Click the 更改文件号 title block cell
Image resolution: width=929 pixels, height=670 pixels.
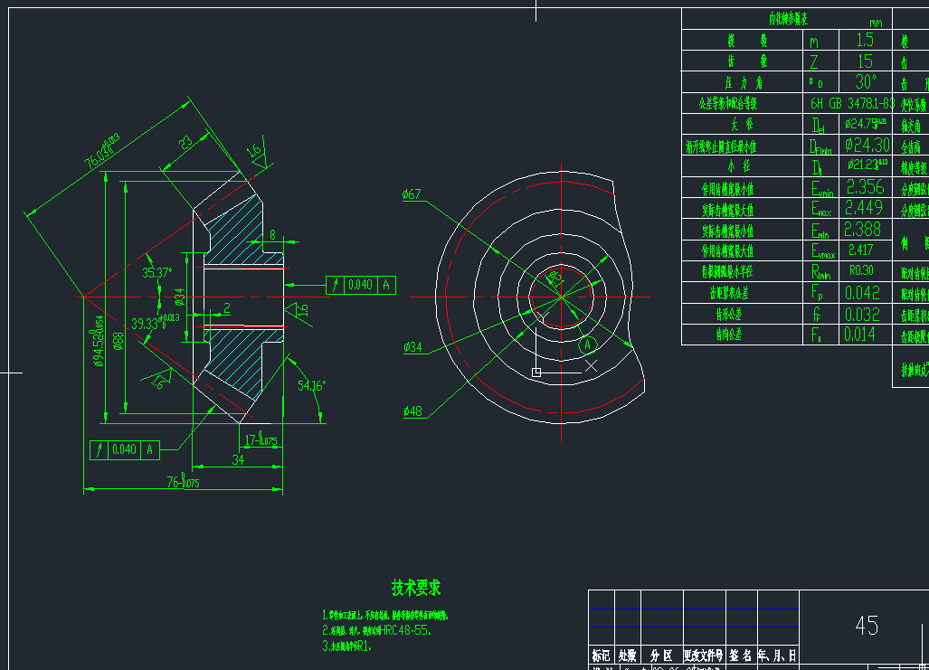click(703, 655)
